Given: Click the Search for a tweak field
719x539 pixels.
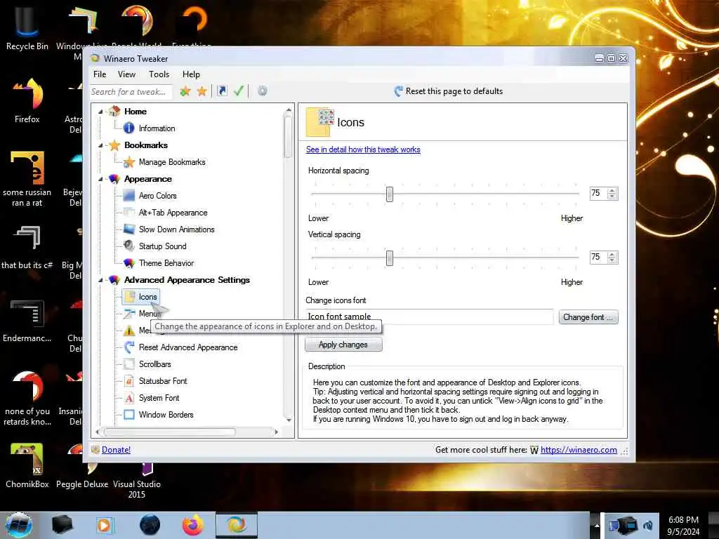Looking at the screenshot, I should (x=131, y=92).
